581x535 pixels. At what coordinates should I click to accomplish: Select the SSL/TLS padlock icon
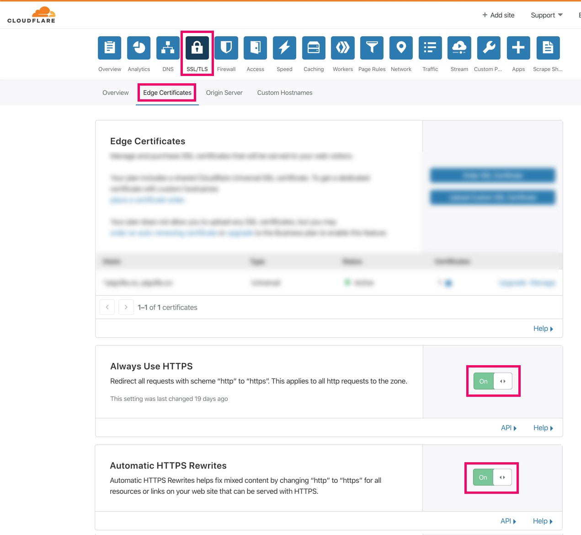[x=197, y=48]
